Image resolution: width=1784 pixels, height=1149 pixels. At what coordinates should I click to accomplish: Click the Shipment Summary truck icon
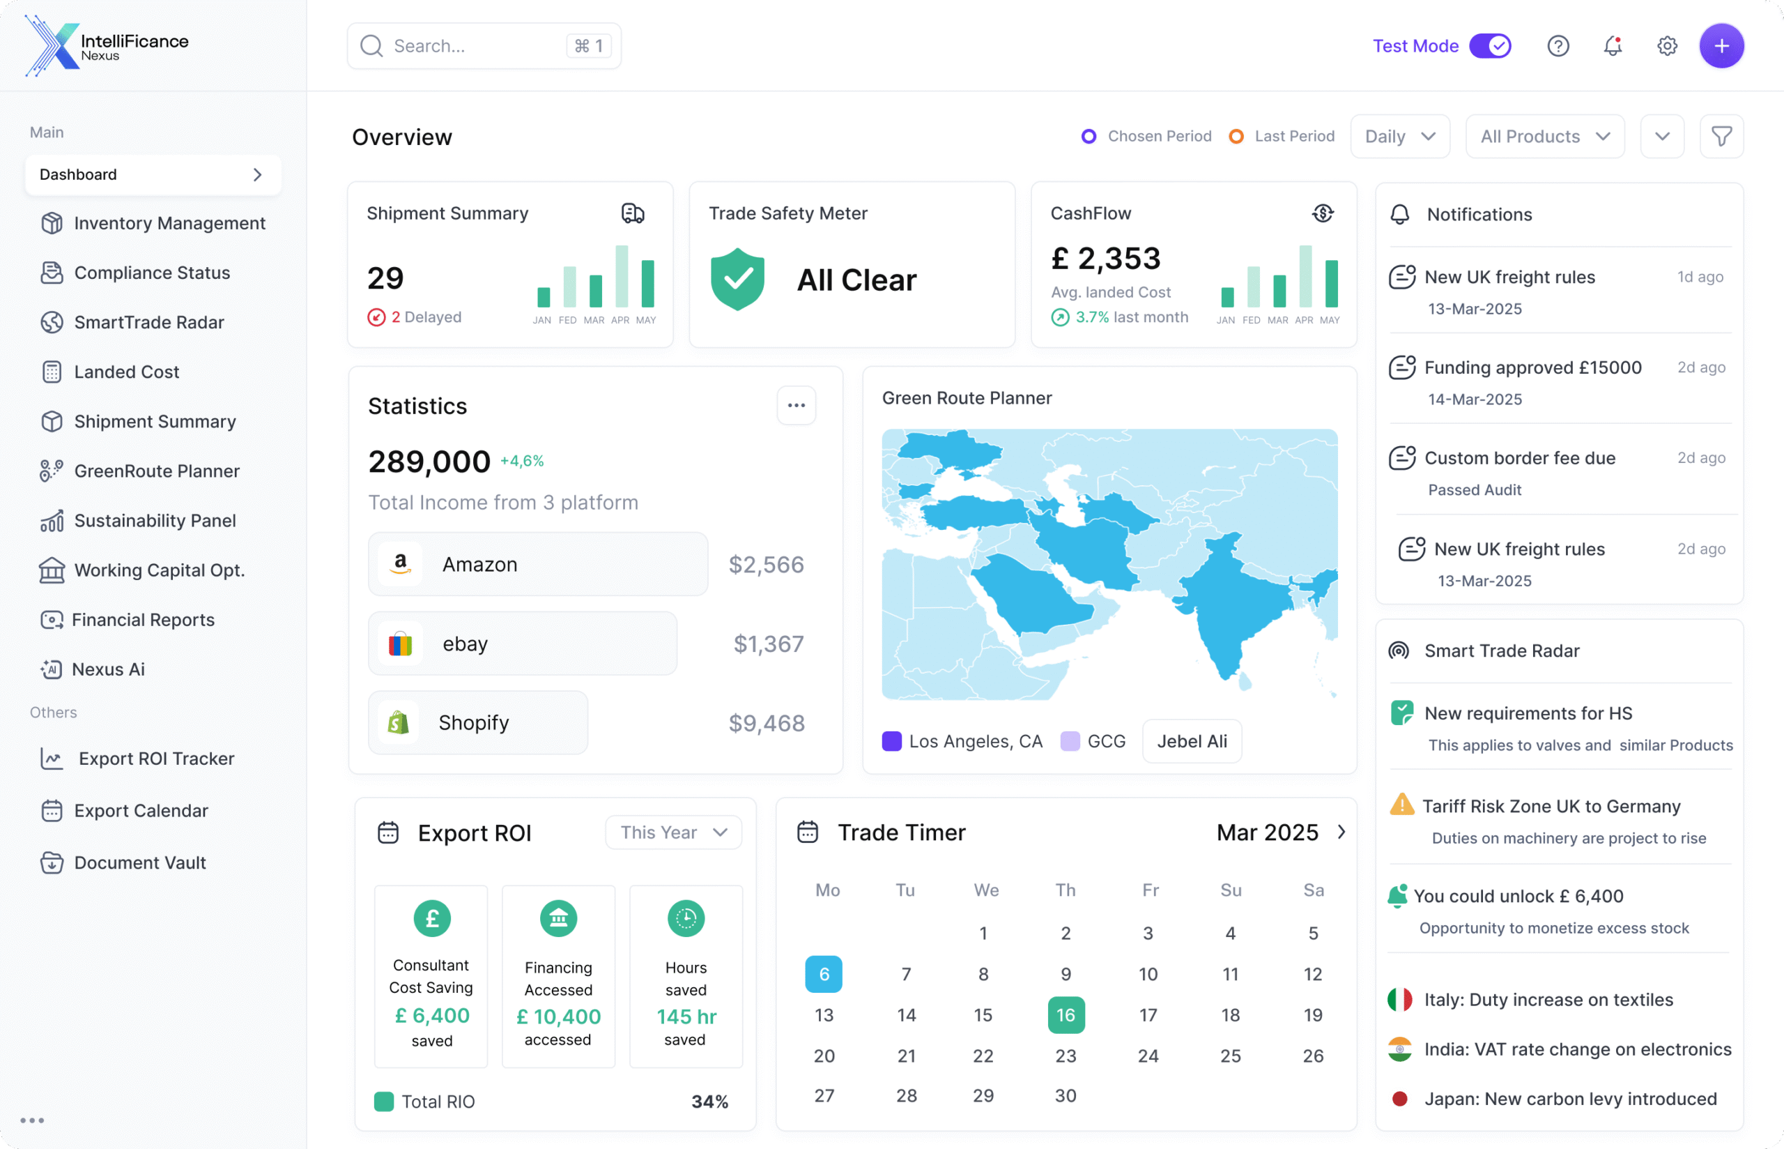tap(632, 213)
